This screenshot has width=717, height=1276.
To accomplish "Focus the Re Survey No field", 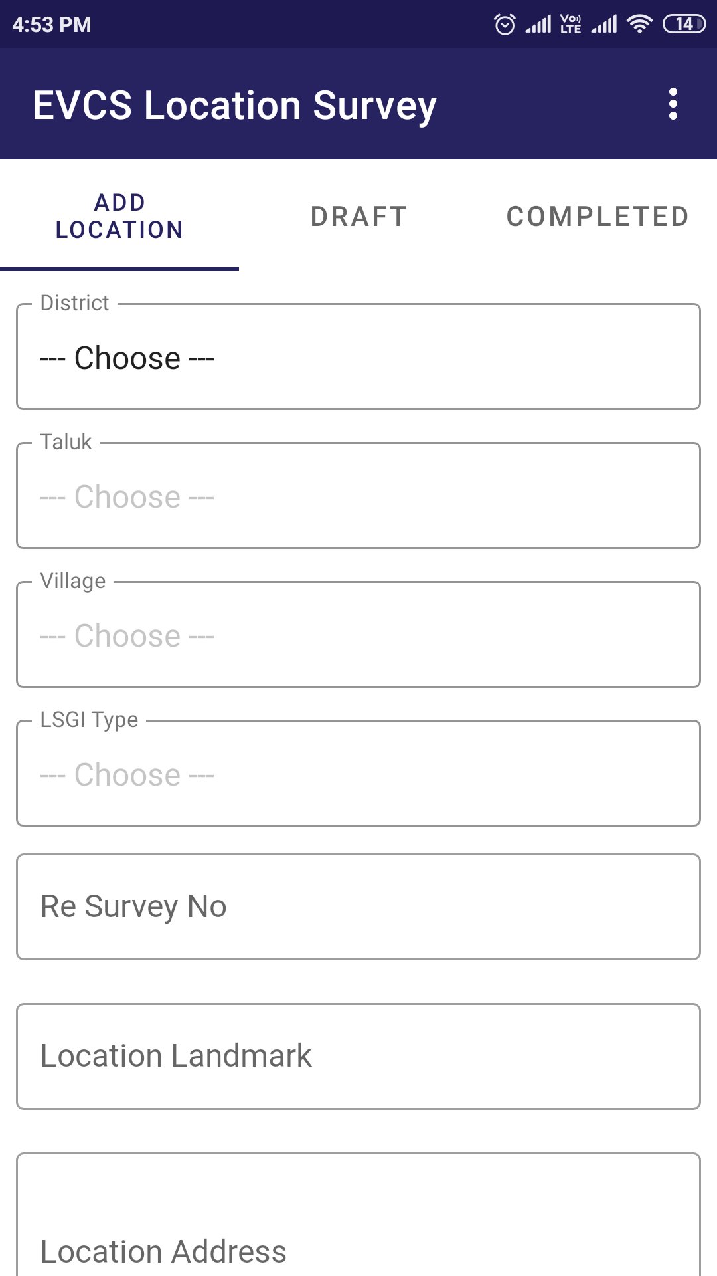I will click(x=358, y=906).
